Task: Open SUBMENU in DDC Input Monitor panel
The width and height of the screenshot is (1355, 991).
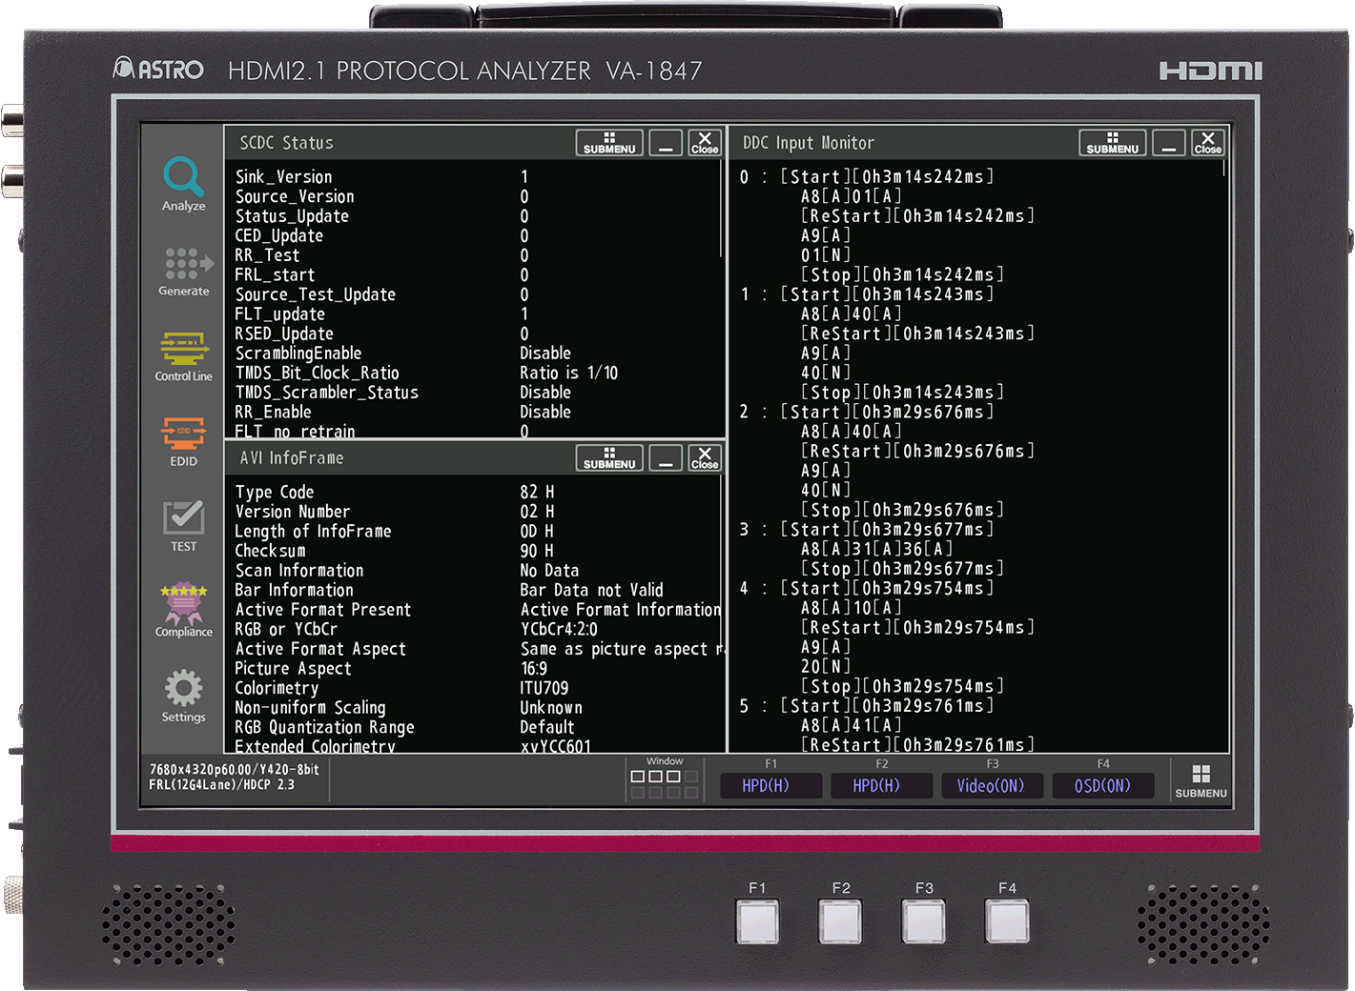Action: point(1113,143)
